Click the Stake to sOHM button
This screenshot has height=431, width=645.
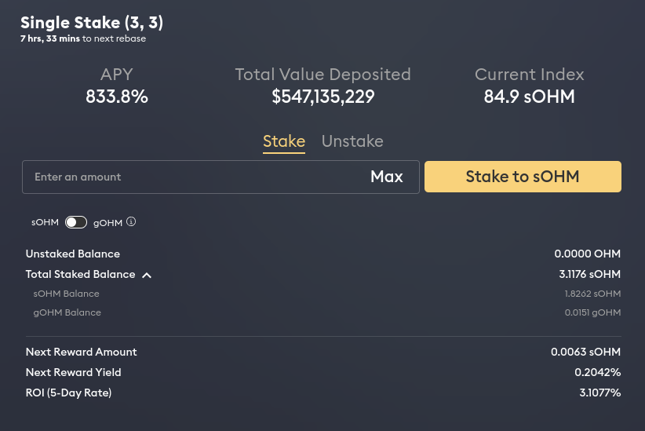click(x=523, y=177)
